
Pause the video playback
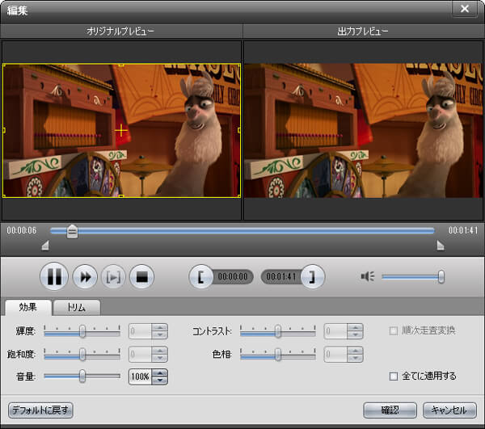(x=54, y=276)
